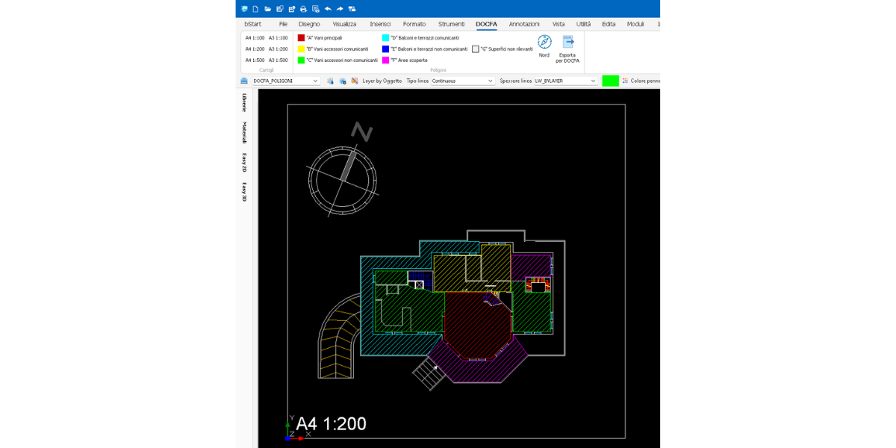
Task: Undo the last action
Action: [328, 9]
